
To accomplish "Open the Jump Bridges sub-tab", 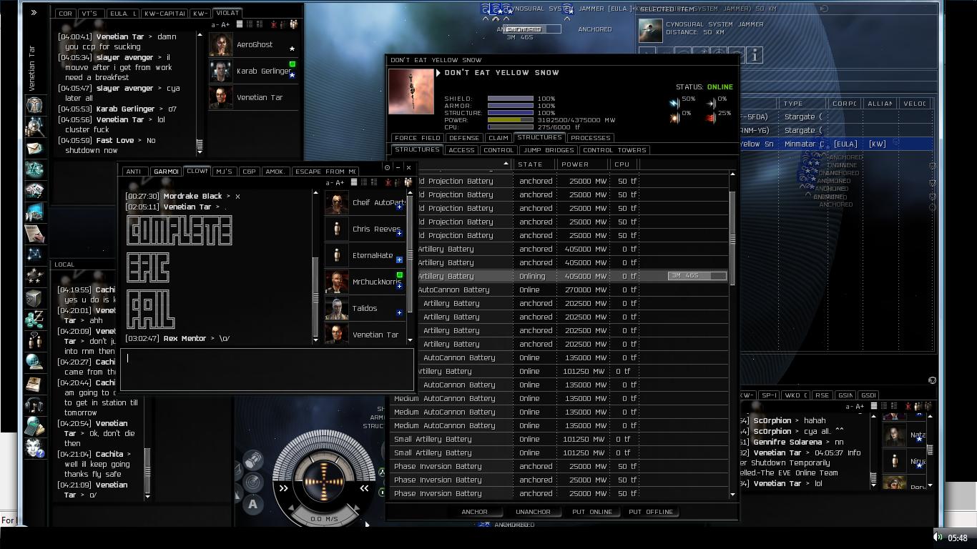I will click(x=549, y=150).
